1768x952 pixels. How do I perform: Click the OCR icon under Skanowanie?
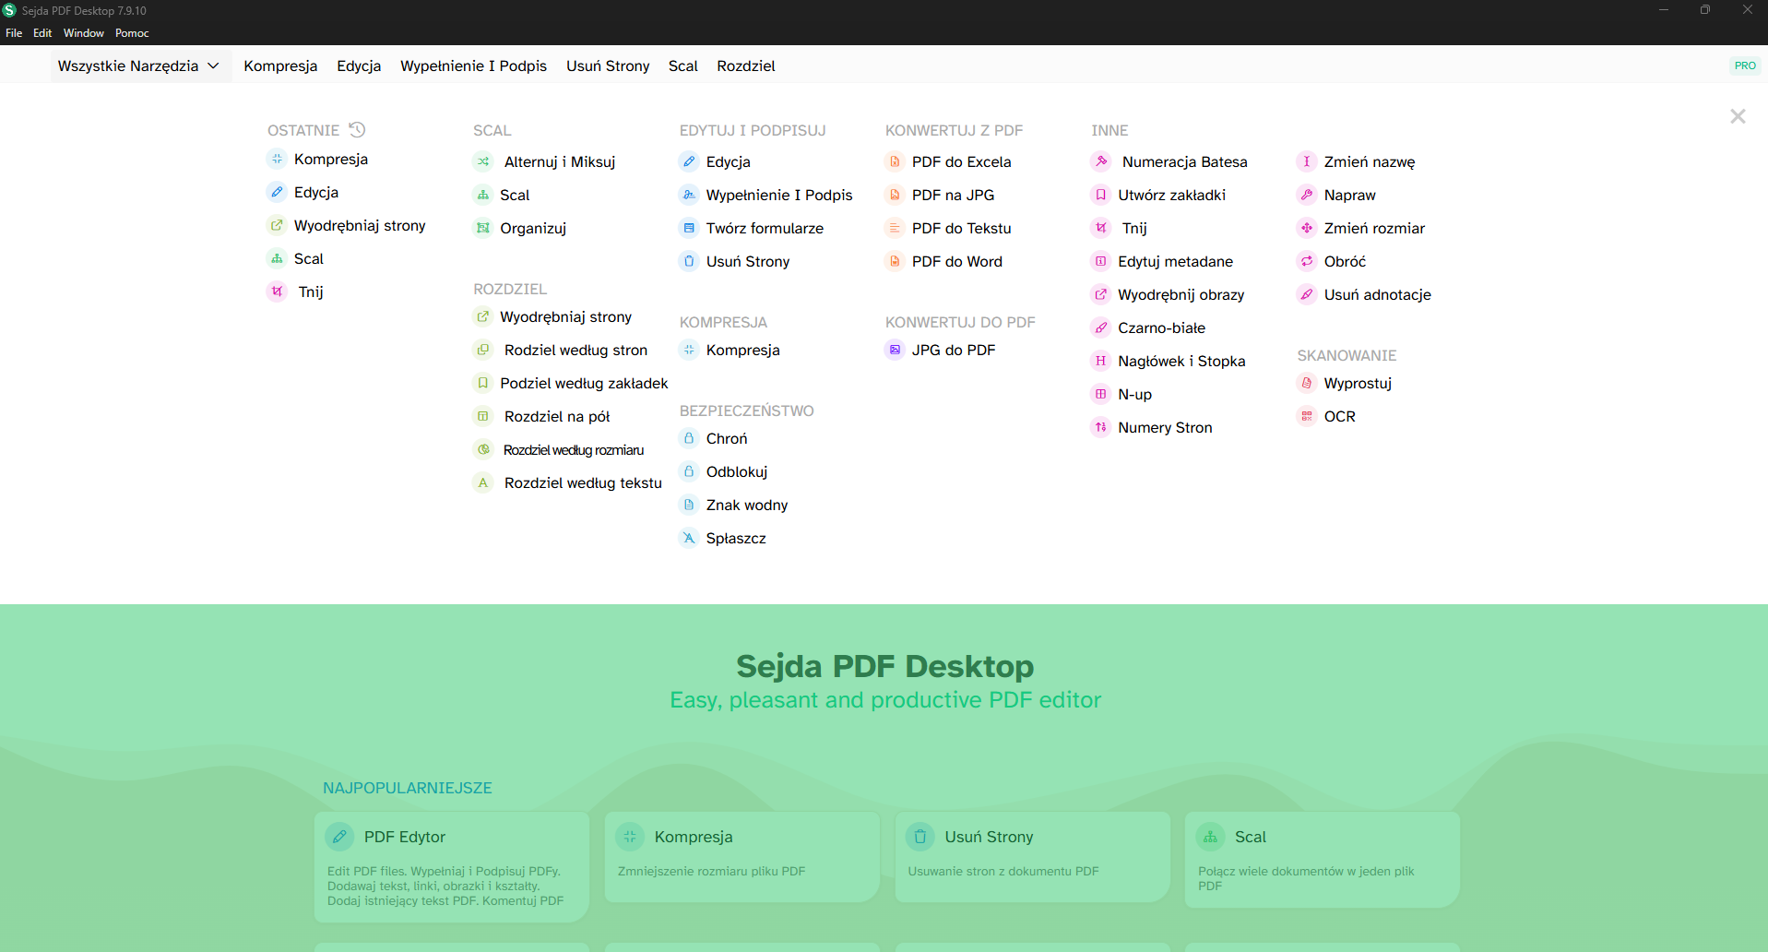[1307, 416]
